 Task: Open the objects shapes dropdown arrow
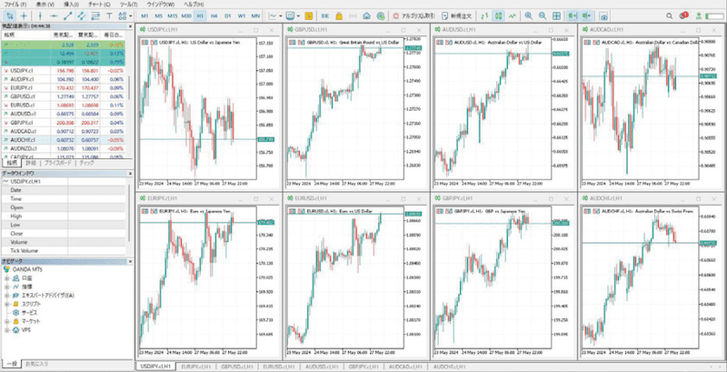point(131,15)
